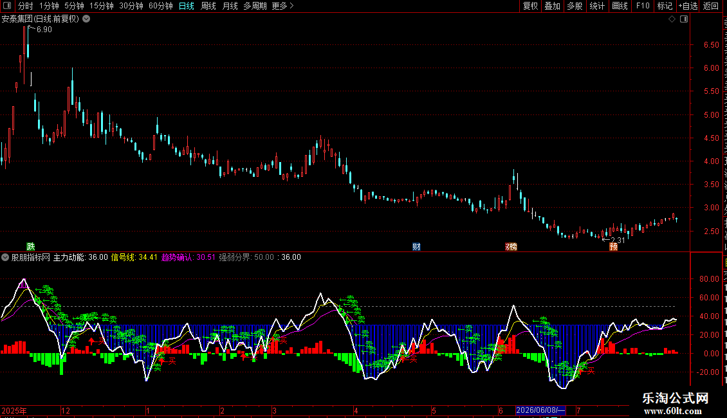Open the 叠加 overlay option

(552, 6)
